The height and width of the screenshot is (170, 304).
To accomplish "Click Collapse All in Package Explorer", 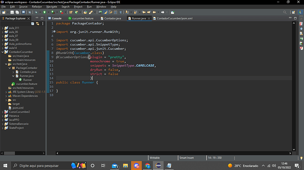I will pyautogui.click(x=33, y=24).
